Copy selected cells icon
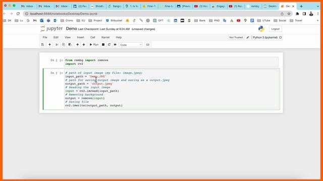The image size is (323, 181). pos(64,45)
